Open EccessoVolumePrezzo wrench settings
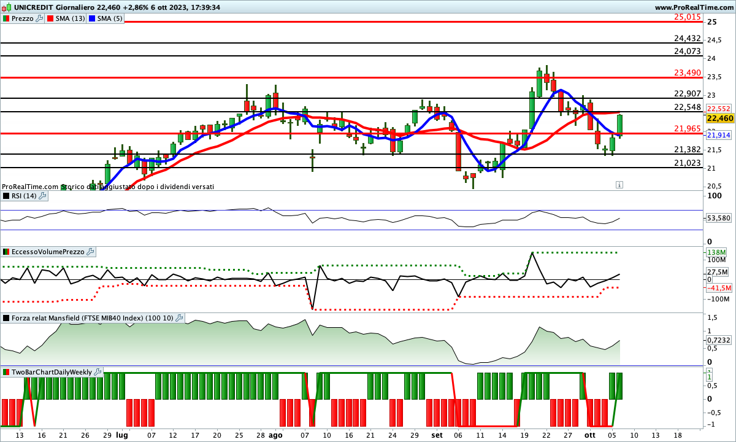736x442 pixels. 90,252
